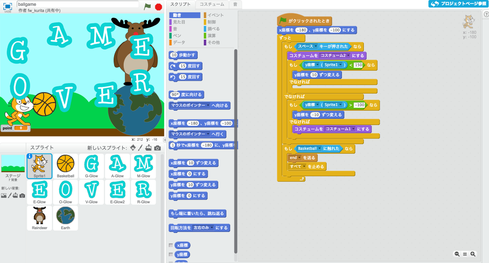
Task: Click もし端に着いたら、跳ね返る block
Action: [197, 213]
